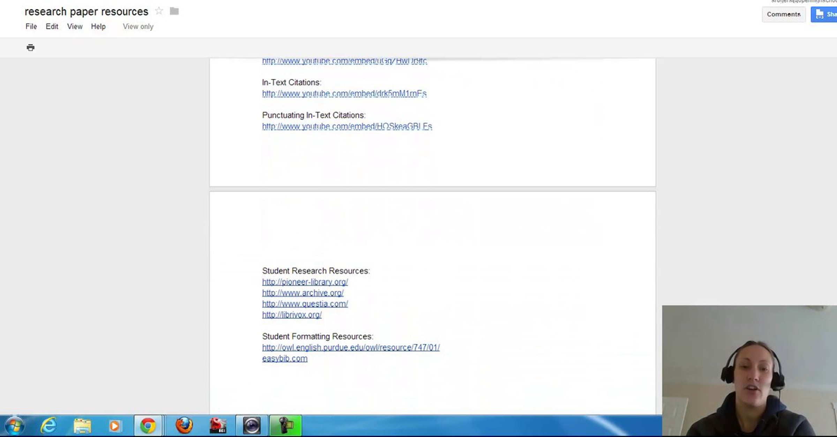This screenshot has height=437, width=837.
Task: Open the Edit menu
Action: click(x=52, y=27)
